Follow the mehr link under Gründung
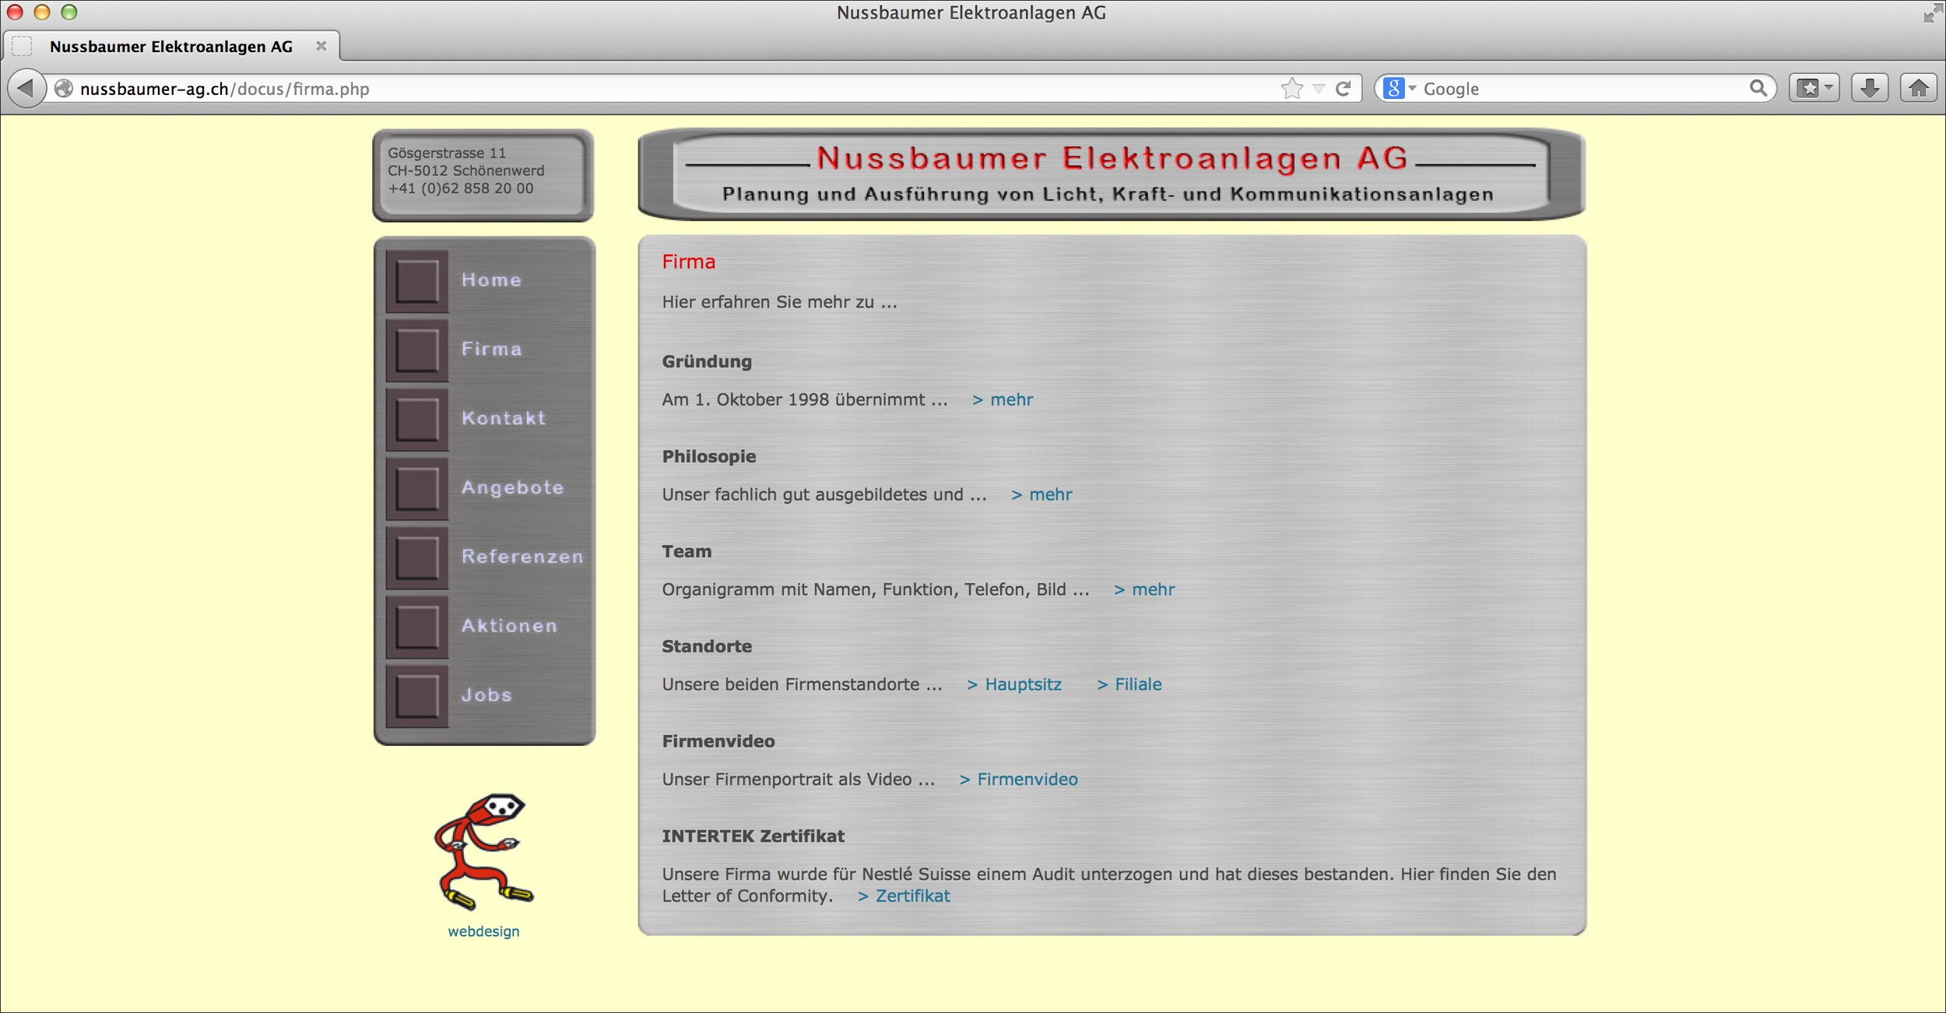 click(x=1003, y=399)
